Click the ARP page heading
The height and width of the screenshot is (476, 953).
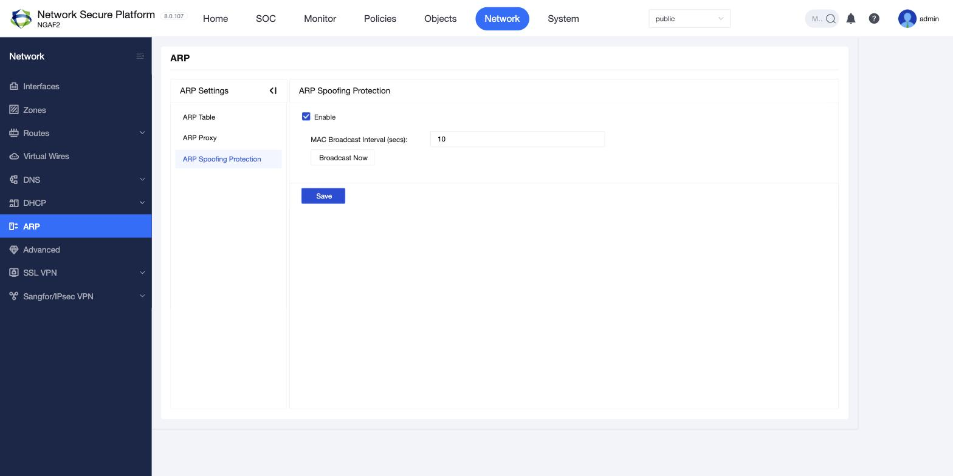point(180,58)
